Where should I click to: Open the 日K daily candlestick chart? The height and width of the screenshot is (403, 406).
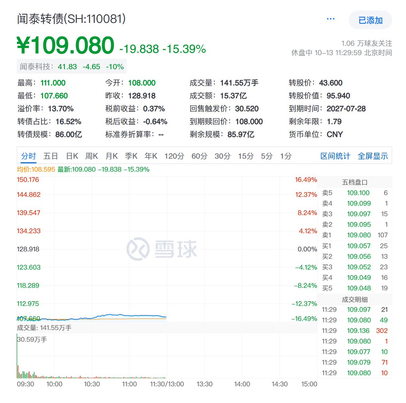click(x=72, y=156)
